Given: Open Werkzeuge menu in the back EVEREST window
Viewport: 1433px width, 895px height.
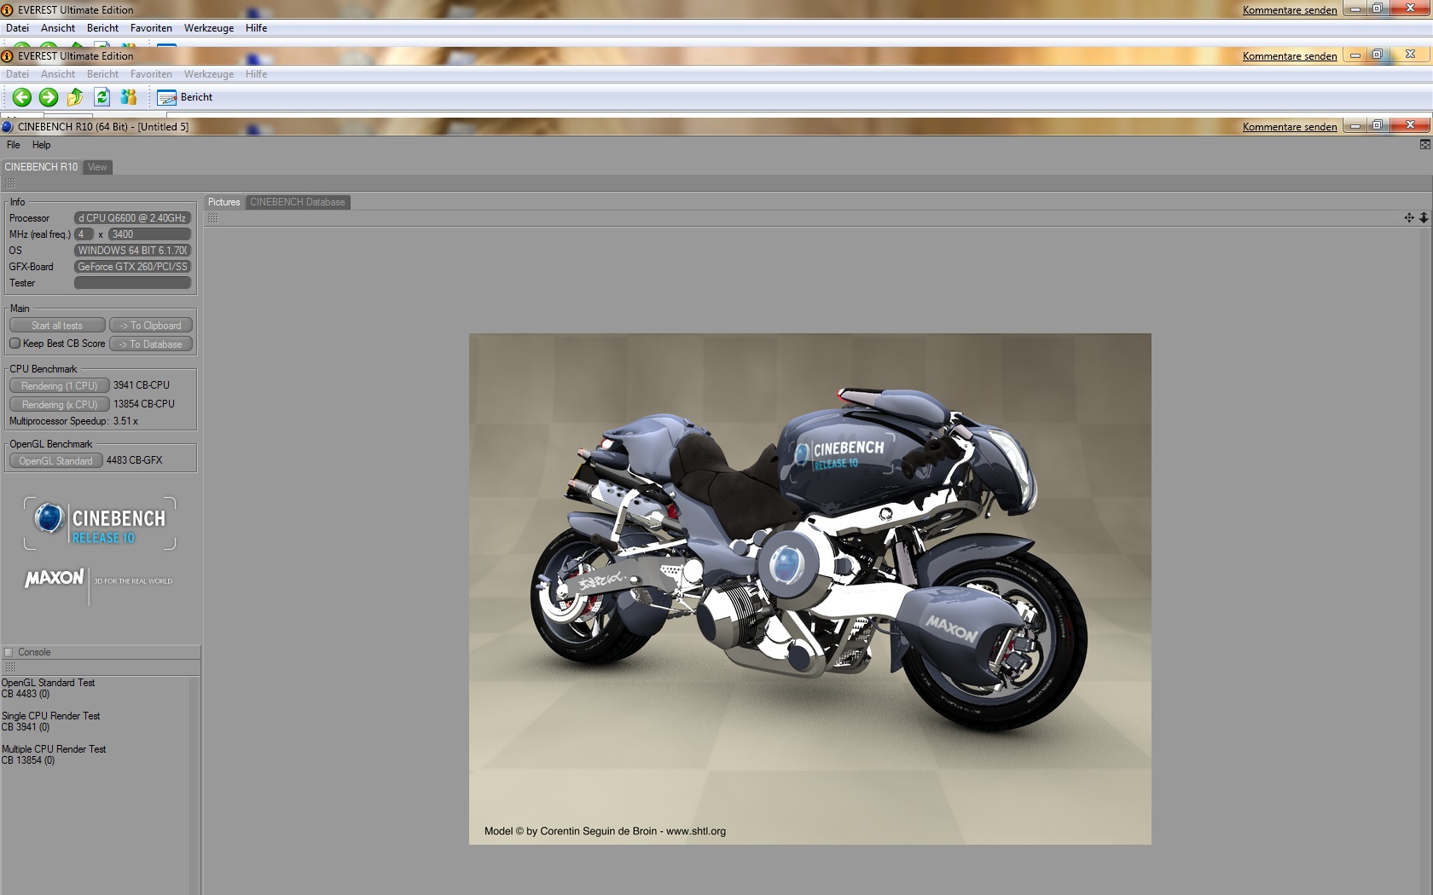Looking at the screenshot, I should point(209,28).
